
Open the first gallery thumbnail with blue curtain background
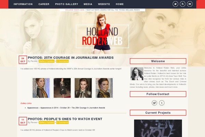point(41,88)
